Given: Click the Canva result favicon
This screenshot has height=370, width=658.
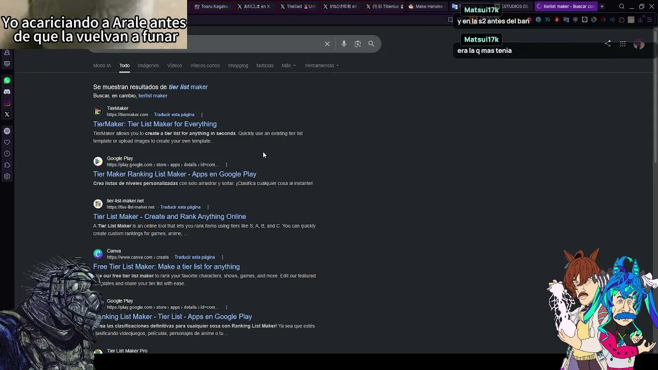Looking at the screenshot, I should coord(98,254).
